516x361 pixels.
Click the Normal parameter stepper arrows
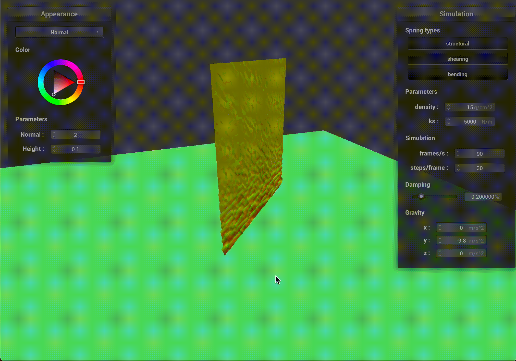coord(54,135)
